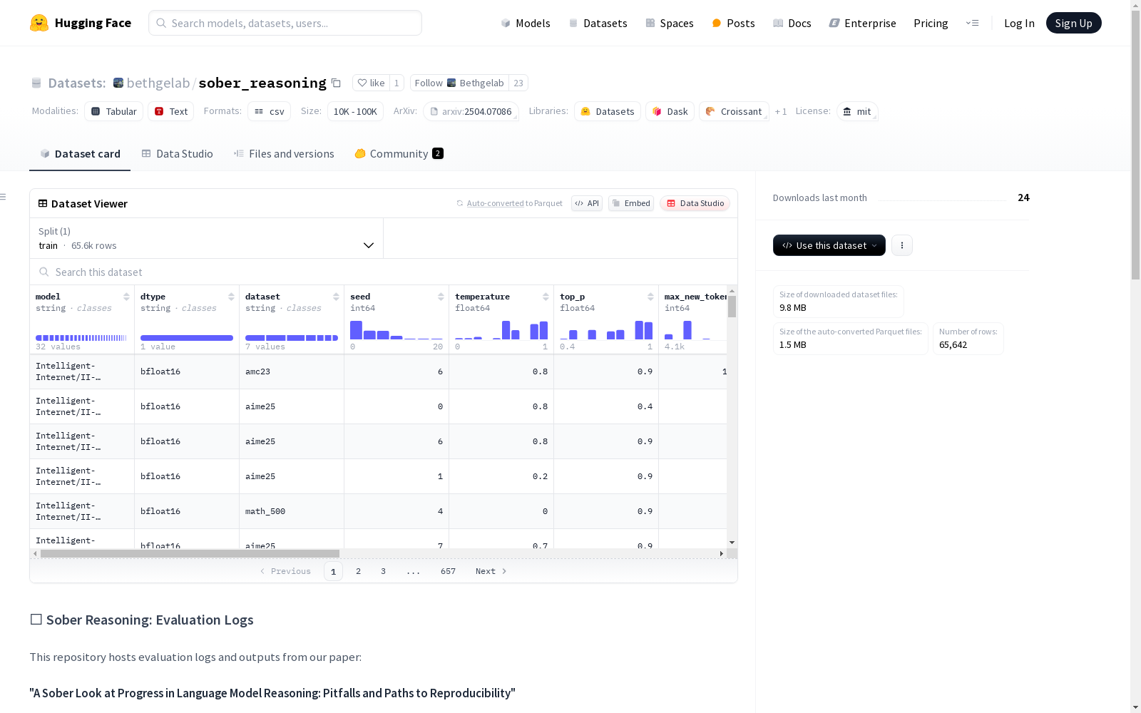The width and height of the screenshot is (1141, 713).
Task: Open the Pricing page
Action: 931,23
